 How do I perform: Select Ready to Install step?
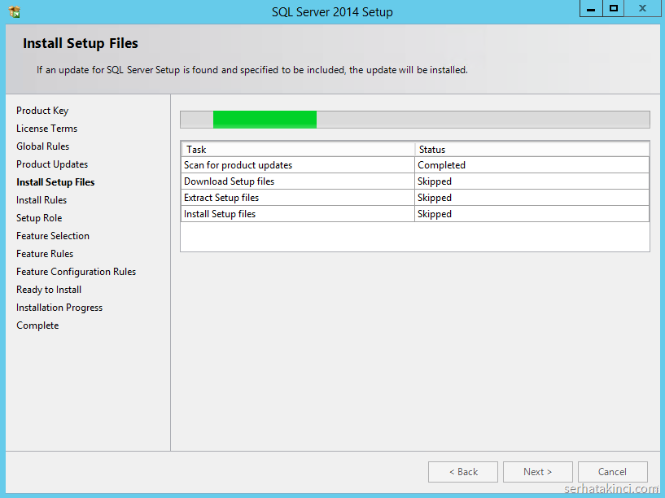click(x=49, y=290)
